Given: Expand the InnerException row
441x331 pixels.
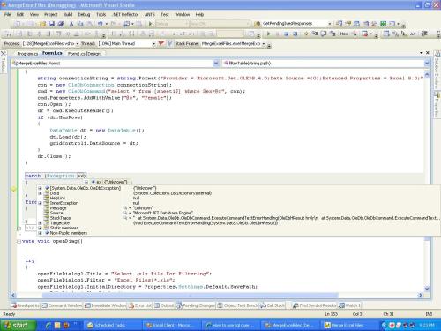Looking at the screenshot, I should coord(40,203).
